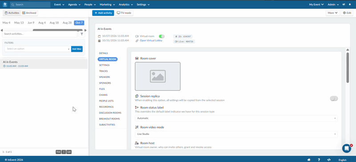This screenshot has width=356, height=162.
Task: Open the DETAILS section
Action: pos(103,53)
